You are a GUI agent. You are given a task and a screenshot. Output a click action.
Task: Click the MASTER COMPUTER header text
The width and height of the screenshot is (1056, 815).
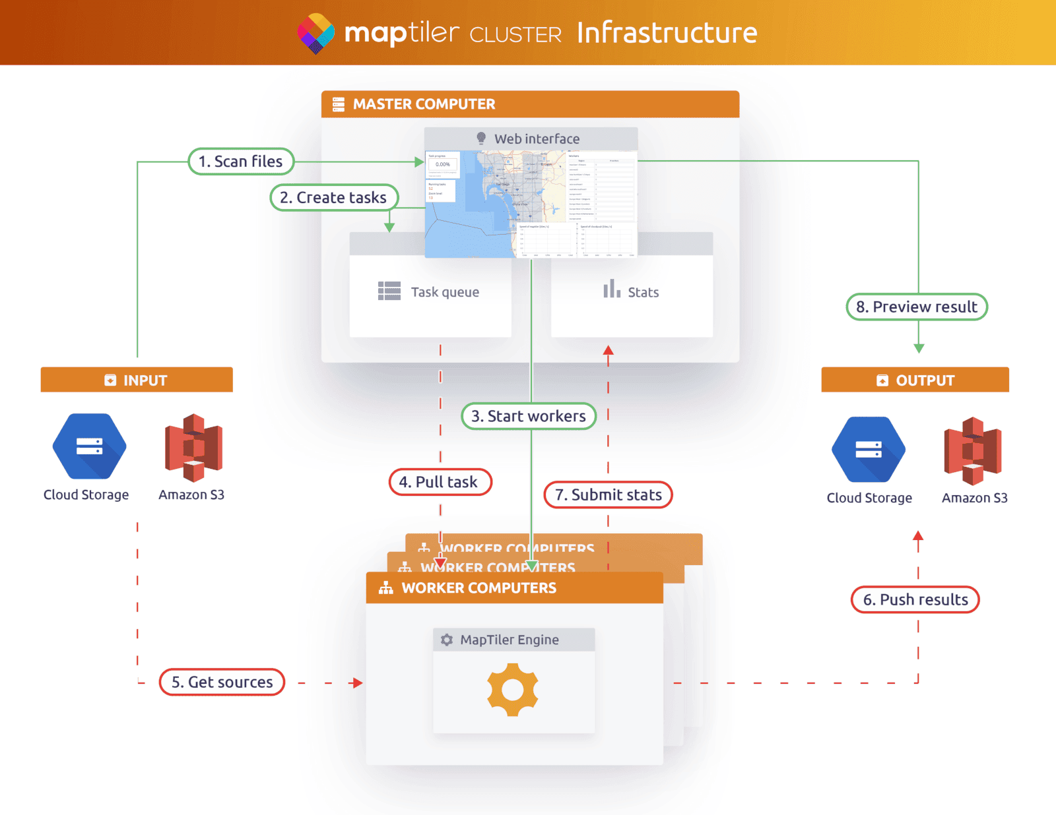click(424, 104)
